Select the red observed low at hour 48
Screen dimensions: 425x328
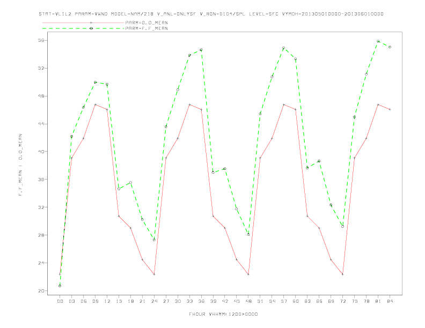point(248,274)
